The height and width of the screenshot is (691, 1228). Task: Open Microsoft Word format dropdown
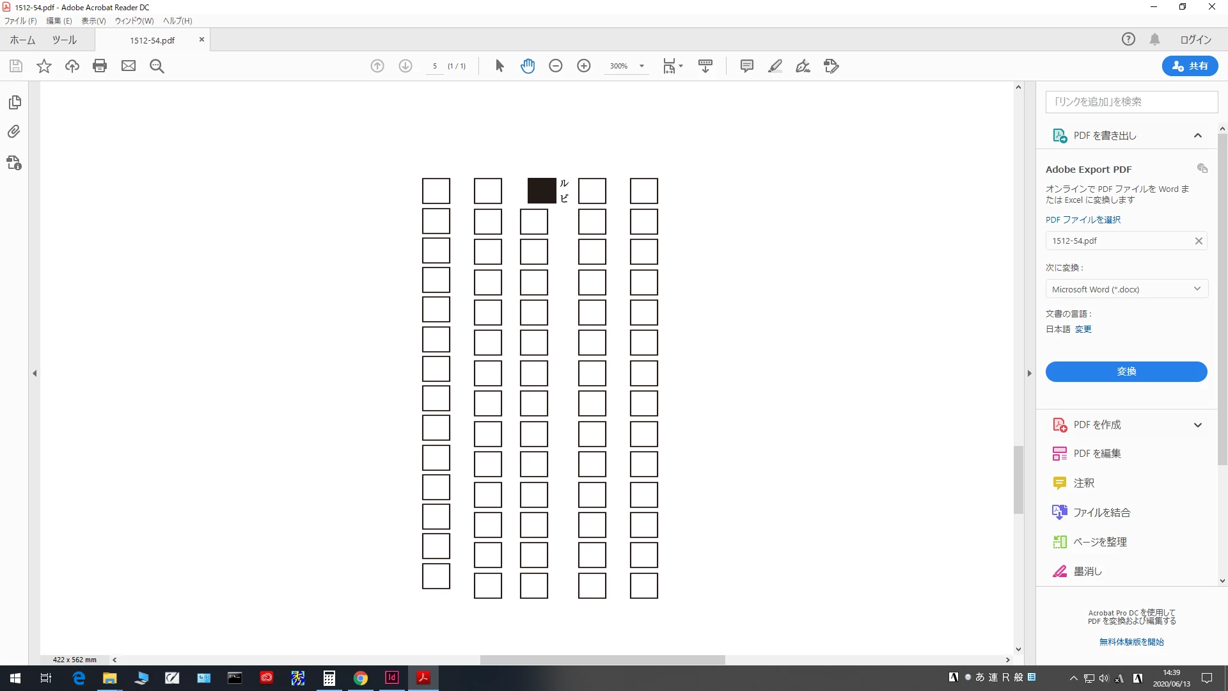pyautogui.click(x=1126, y=289)
